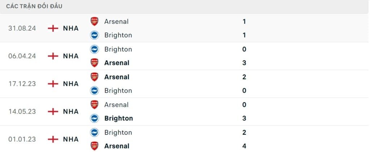The width and height of the screenshot is (370, 152).
Task: Open bold Arsenal link in 01.01.23 match
Action: [x=117, y=146]
